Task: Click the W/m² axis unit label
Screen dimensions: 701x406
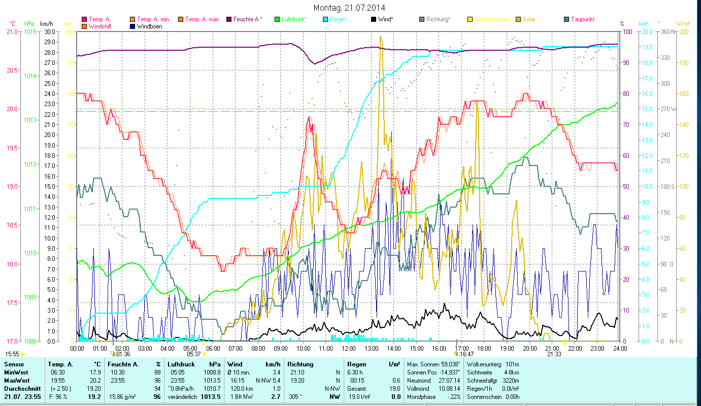Action: point(683,24)
